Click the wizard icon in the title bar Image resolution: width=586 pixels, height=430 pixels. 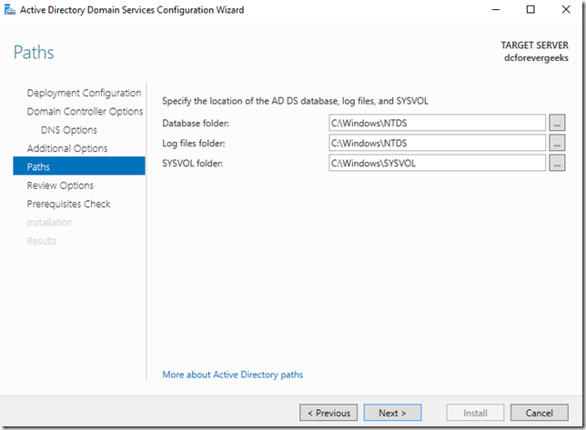tap(10, 10)
